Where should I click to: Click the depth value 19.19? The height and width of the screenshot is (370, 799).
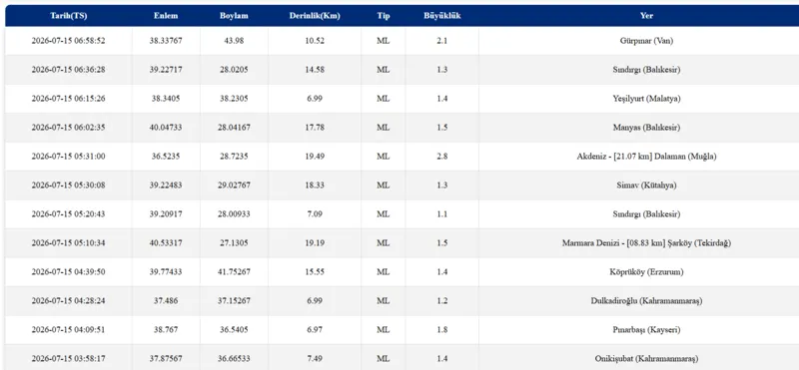pyautogui.click(x=315, y=242)
